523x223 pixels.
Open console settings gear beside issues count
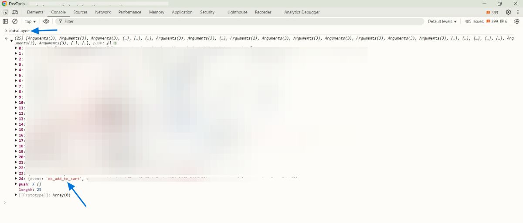click(x=516, y=21)
